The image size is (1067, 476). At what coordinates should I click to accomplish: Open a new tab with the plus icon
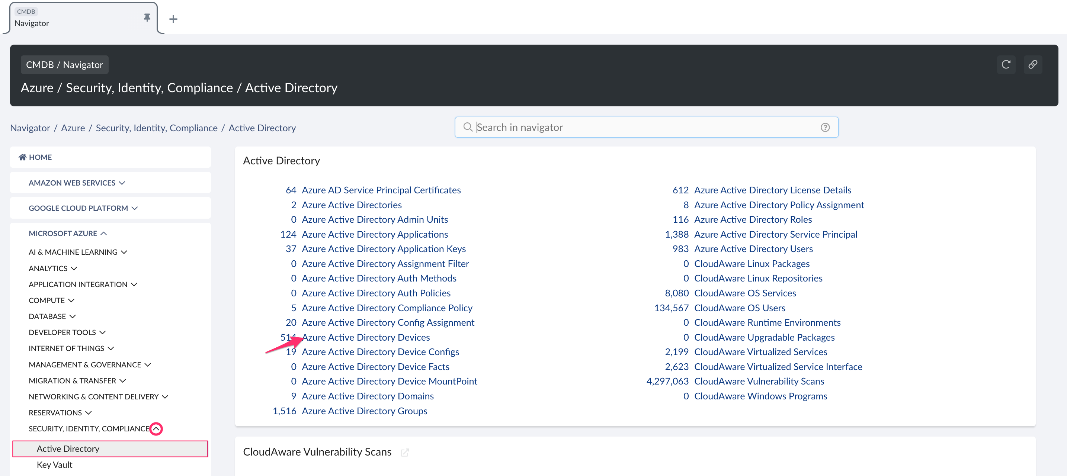point(173,18)
